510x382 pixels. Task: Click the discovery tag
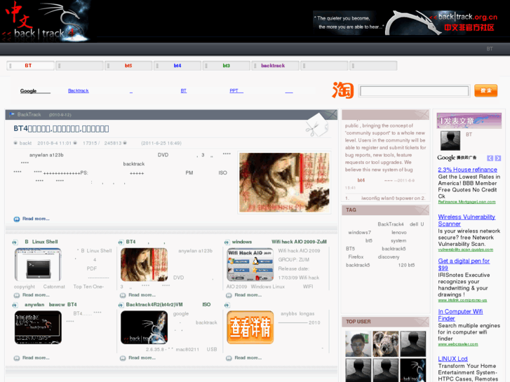pos(389,257)
